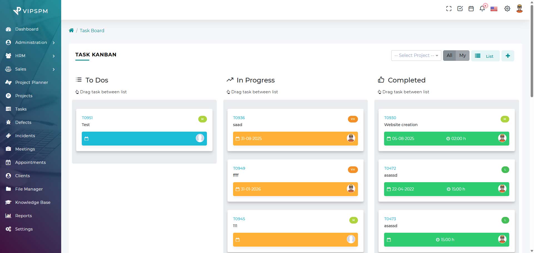Click the File Manager folder icon
The image size is (534, 253).
(8, 189)
